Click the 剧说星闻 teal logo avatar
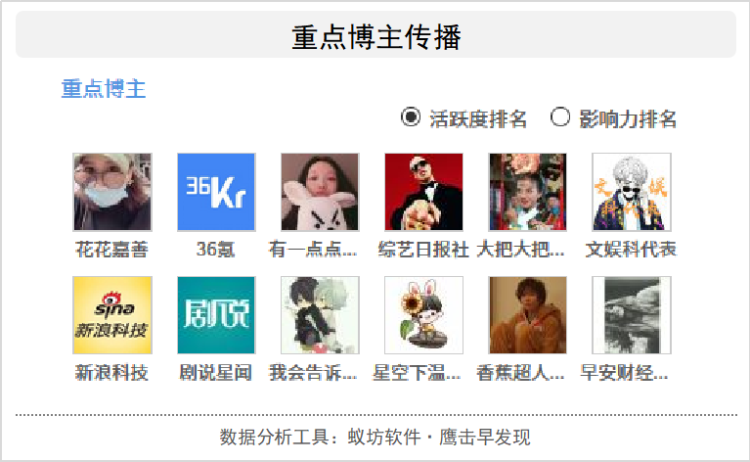750x462 pixels. click(x=216, y=315)
